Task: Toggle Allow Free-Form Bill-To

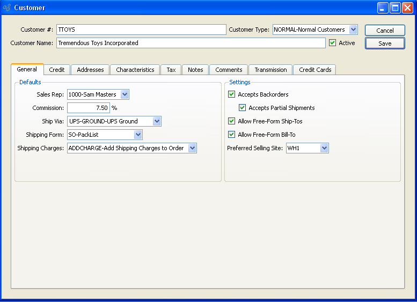Action: pos(232,135)
